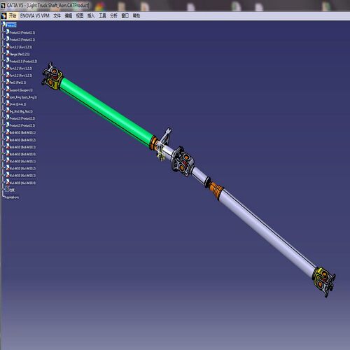The height and width of the screenshot is (350, 350).
Task: Open the 文件 (File) menu
Action: pyautogui.click(x=57, y=16)
